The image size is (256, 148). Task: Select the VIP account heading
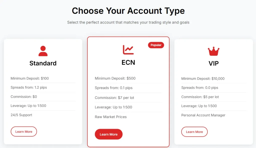[x=213, y=64]
